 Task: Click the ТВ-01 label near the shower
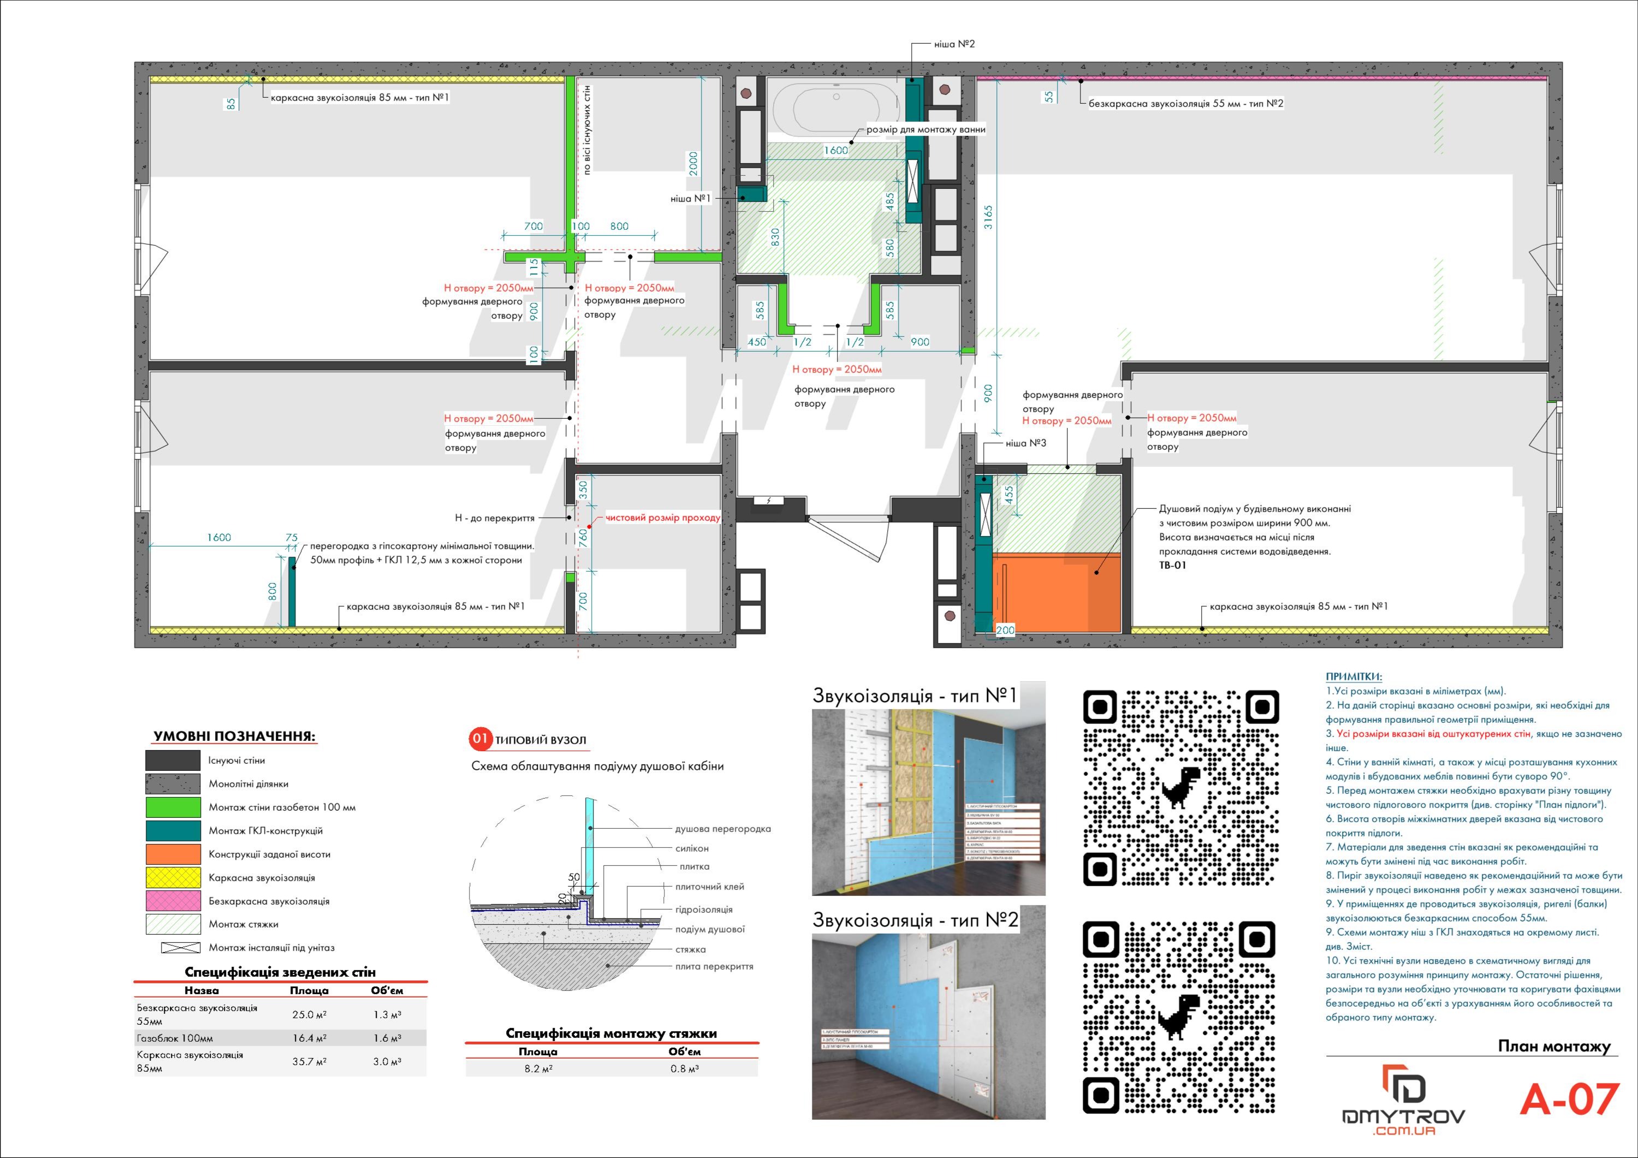click(x=1172, y=565)
